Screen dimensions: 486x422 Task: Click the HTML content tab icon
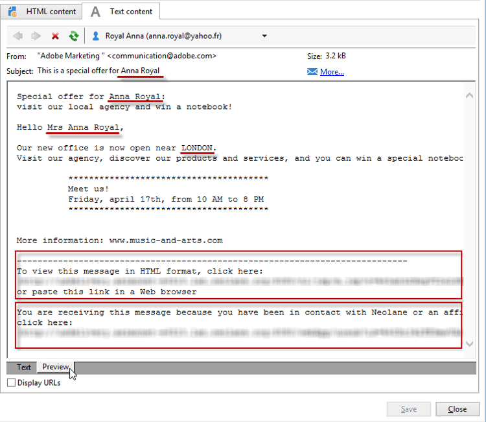(13, 12)
